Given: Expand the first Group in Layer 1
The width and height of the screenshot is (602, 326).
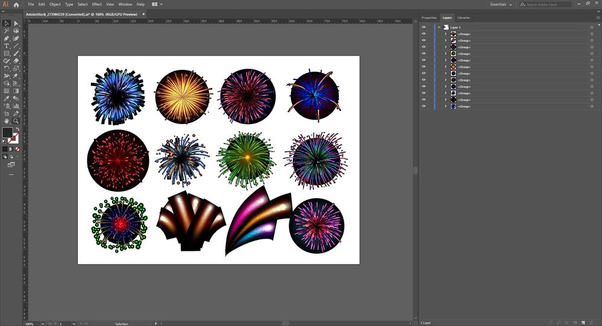Looking at the screenshot, I should [445, 34].
